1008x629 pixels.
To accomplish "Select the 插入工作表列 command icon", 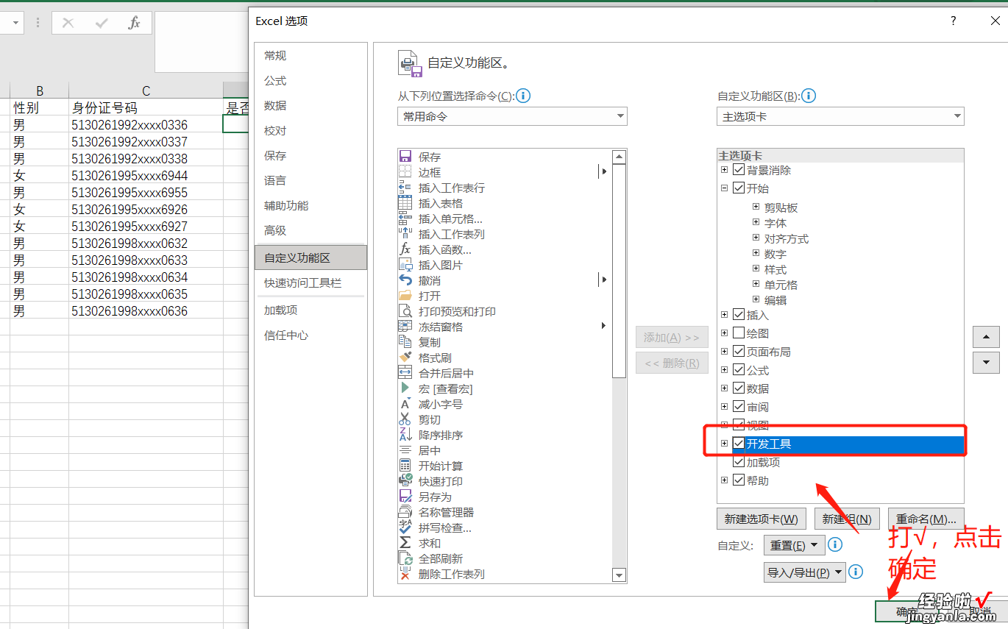I will (x=405, y=234).
